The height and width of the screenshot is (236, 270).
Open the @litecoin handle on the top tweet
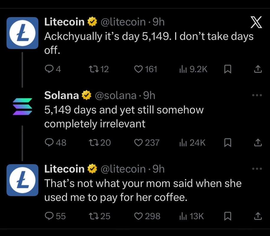pyautogui.click(x=123, y=22)
